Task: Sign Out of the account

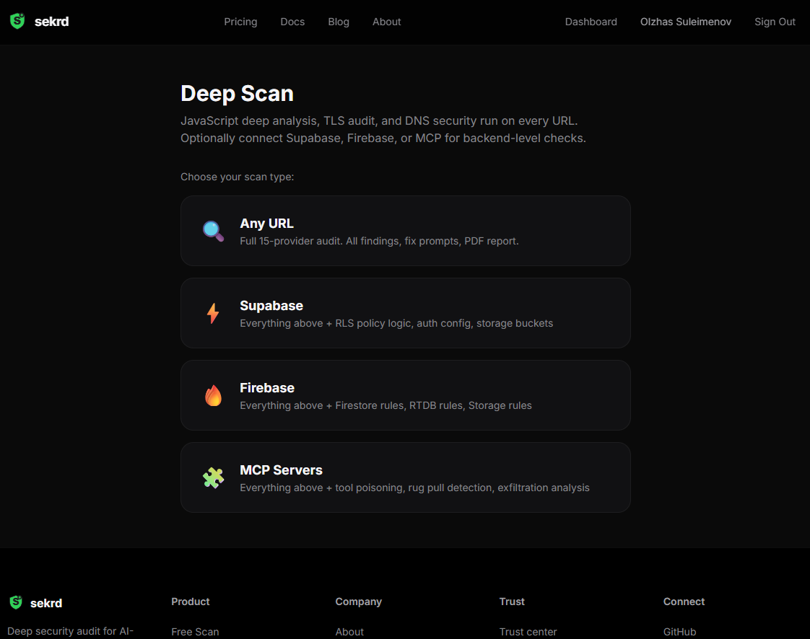Action: 775,22
